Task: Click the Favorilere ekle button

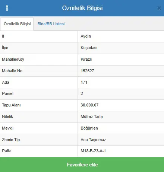Action: click(82, 165)
